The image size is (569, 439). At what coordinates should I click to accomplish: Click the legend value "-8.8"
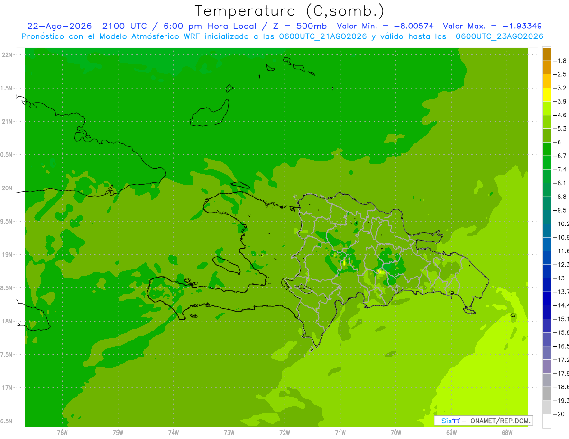coord(560,197)
